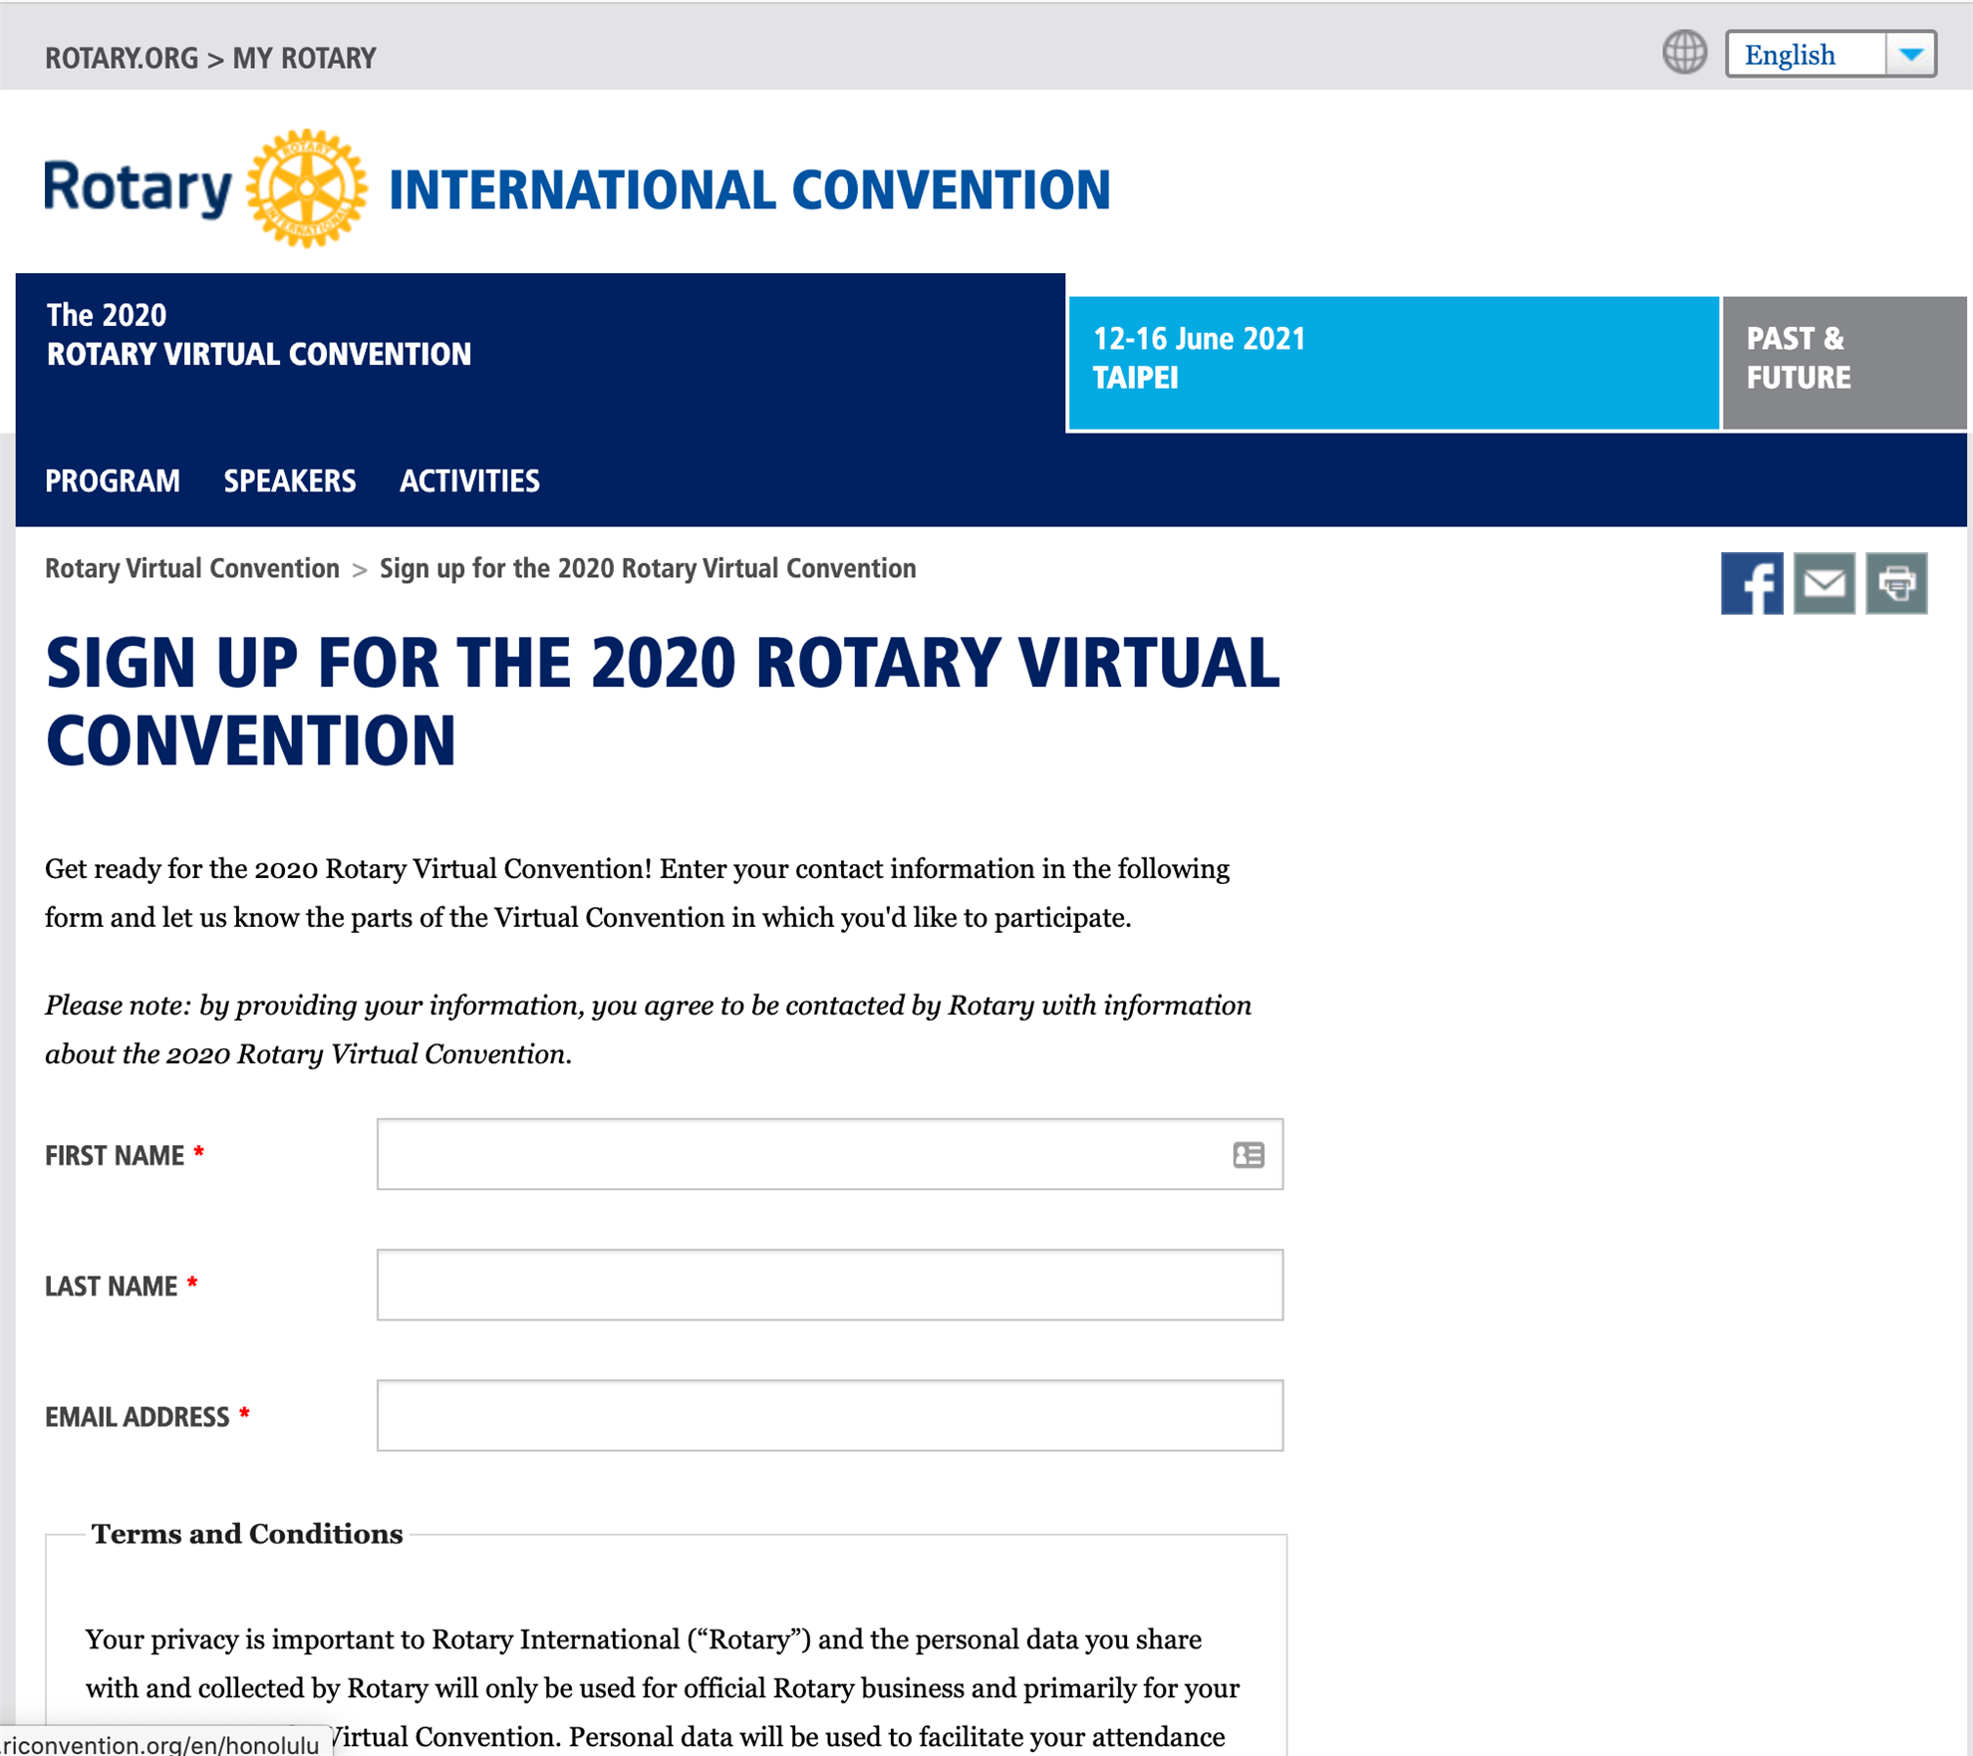Screen dimensions: 1973x1756
Task: Click Rotary Virtual Convention breadcrumb link
Action: [192, 569]
